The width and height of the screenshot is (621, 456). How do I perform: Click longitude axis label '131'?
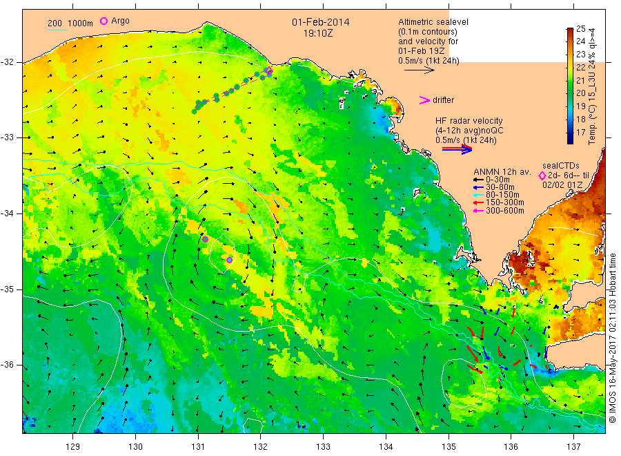pos(198,447)
